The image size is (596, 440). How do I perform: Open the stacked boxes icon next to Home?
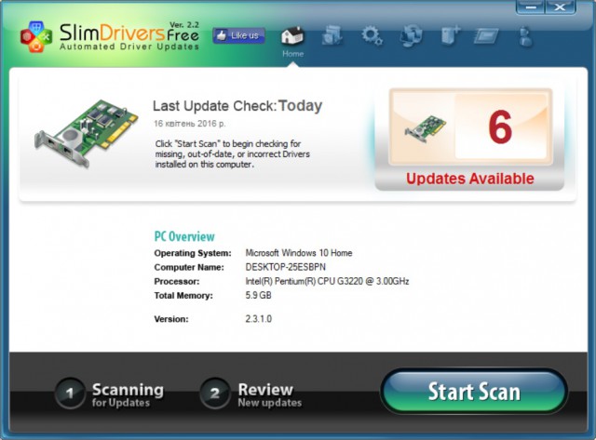tap(332, 35)
